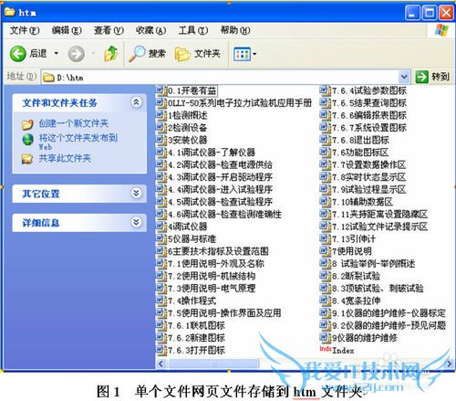This screenshot has width=456, height=401.
Task: Open the address bar dropdown arrow
Action: click(404, 77)
